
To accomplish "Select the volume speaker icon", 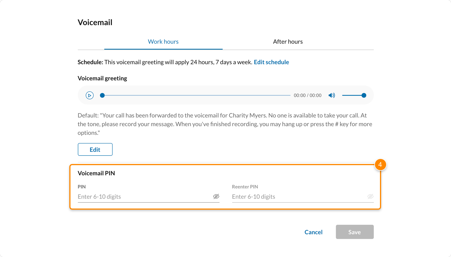I will [331, 95].
